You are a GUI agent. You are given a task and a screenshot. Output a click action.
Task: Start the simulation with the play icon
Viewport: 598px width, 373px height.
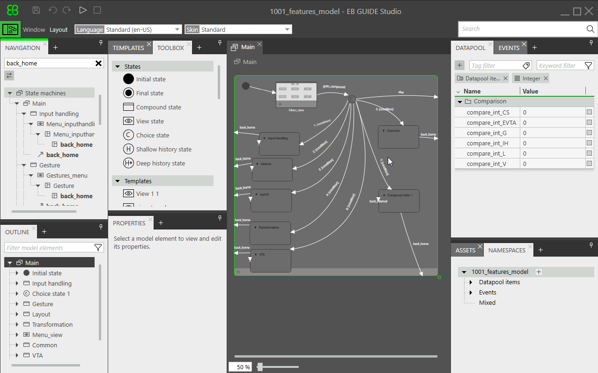click(x=83, y=10)
